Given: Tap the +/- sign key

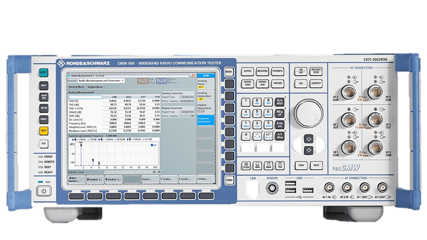Looking at the screenshot, I should [269, 136].
